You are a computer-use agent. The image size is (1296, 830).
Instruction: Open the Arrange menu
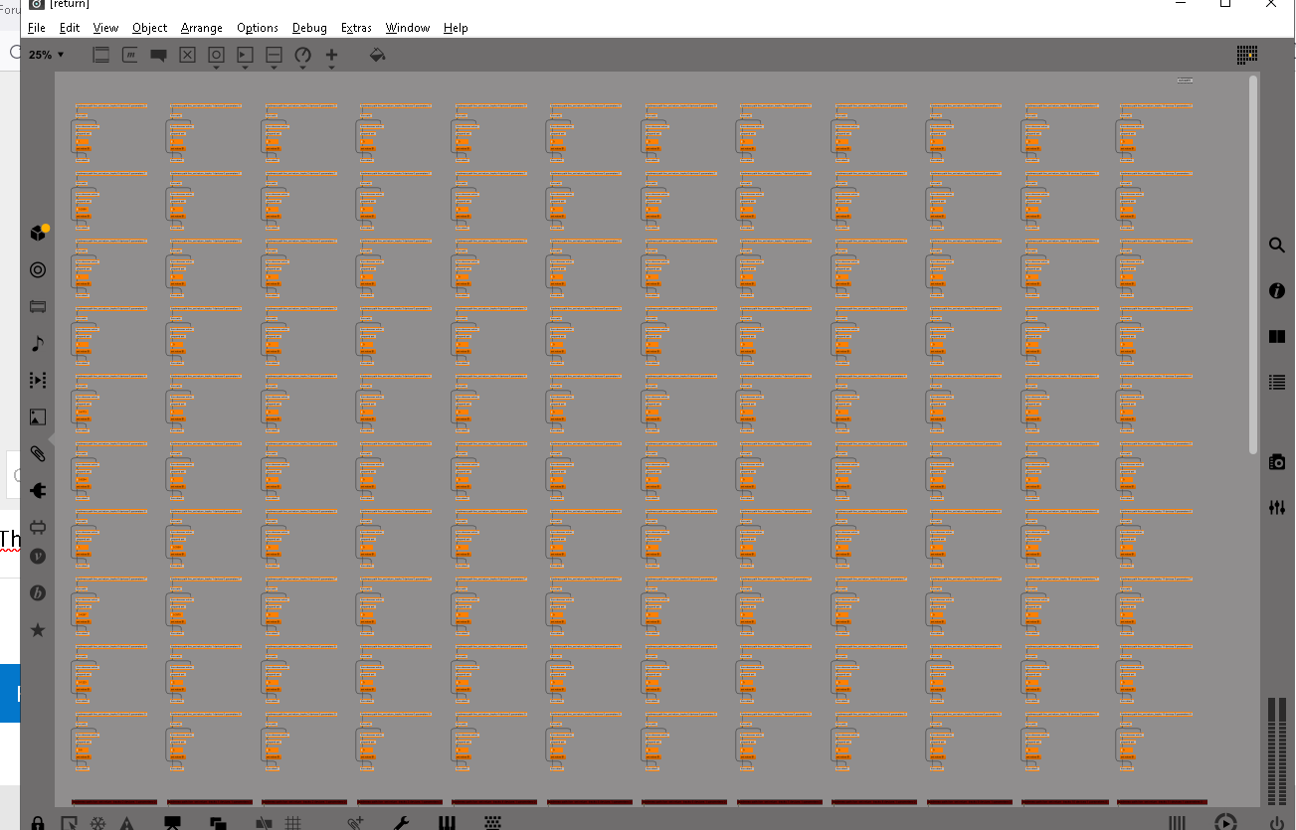click(x=201, y=28)
